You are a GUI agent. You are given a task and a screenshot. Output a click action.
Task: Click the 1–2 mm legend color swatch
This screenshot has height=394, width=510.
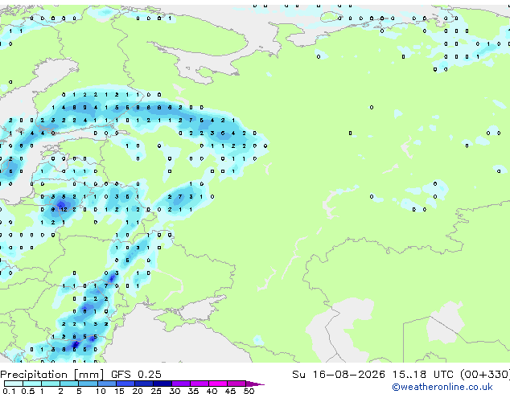(51, 384)
